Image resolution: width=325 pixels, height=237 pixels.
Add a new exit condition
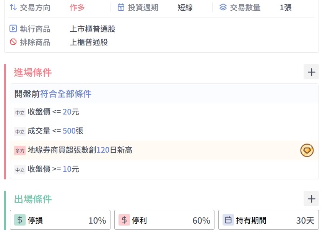[311, 198]
